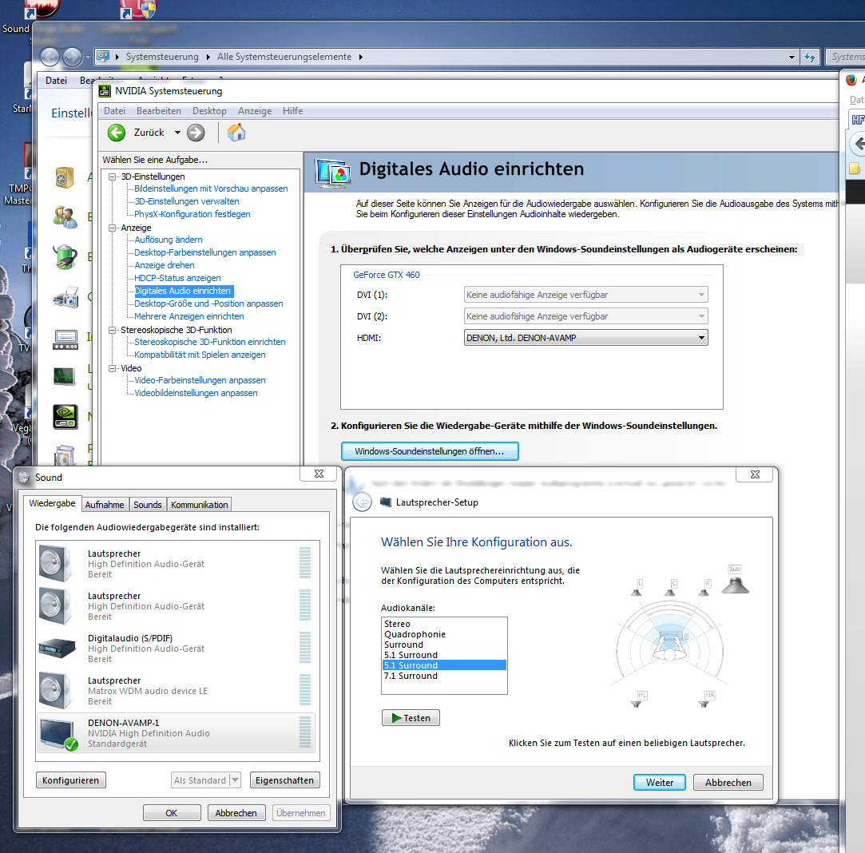Switch to the Sounds tab

(148, 505)
